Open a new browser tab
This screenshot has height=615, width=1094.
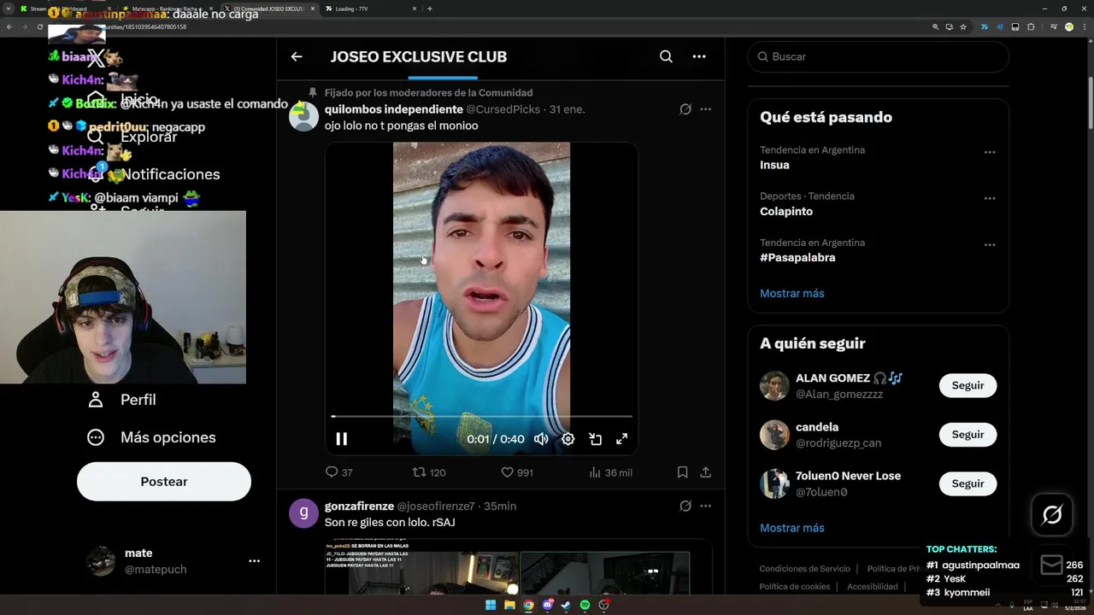[x=429, y=9]
